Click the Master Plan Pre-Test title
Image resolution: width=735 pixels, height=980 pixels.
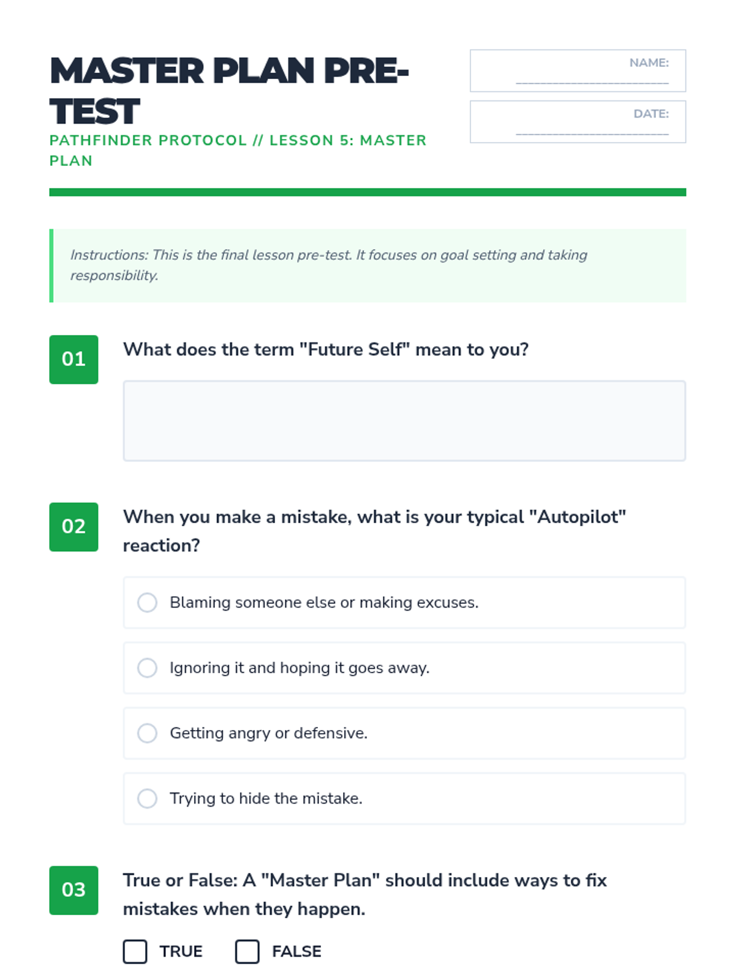[229, 91]
